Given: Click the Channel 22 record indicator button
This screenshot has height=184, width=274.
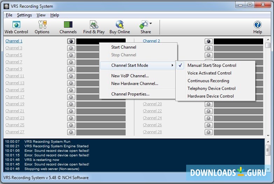Looking at the screenshot, I should [x=209, y=111].
